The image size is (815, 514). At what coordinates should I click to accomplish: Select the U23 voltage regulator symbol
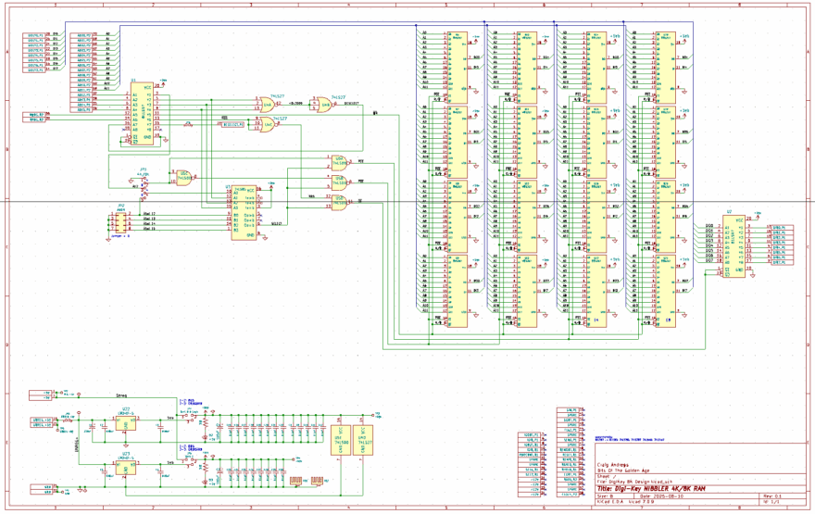[x=125, y=470]
